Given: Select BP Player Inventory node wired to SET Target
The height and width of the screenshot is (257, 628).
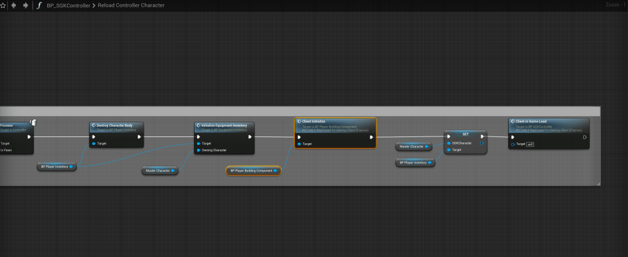Looking at the screenshot, I should tap(416, 162).
